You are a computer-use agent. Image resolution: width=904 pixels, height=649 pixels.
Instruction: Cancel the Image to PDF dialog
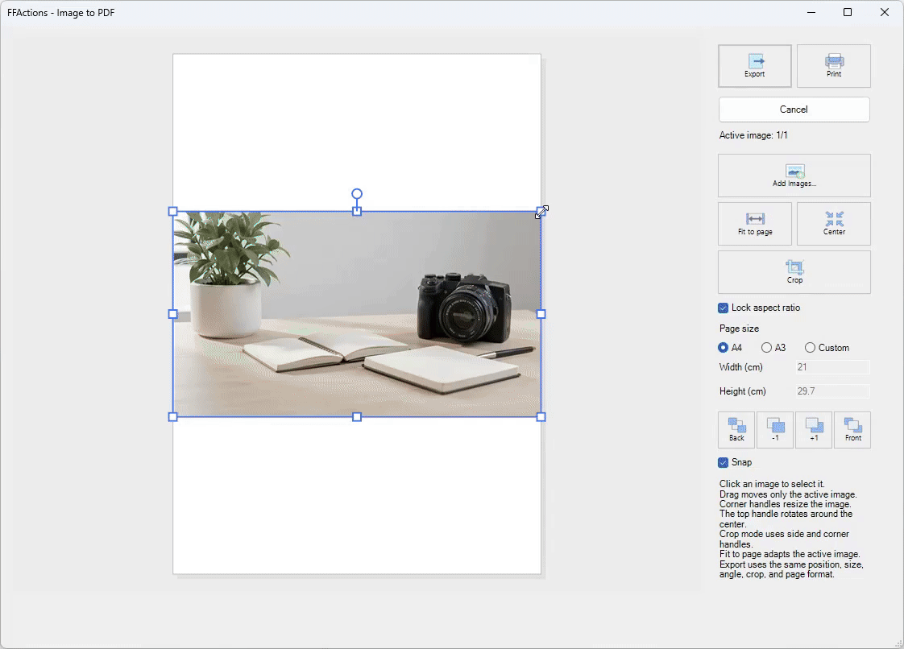pyautogui.click(x=794, y=110)
